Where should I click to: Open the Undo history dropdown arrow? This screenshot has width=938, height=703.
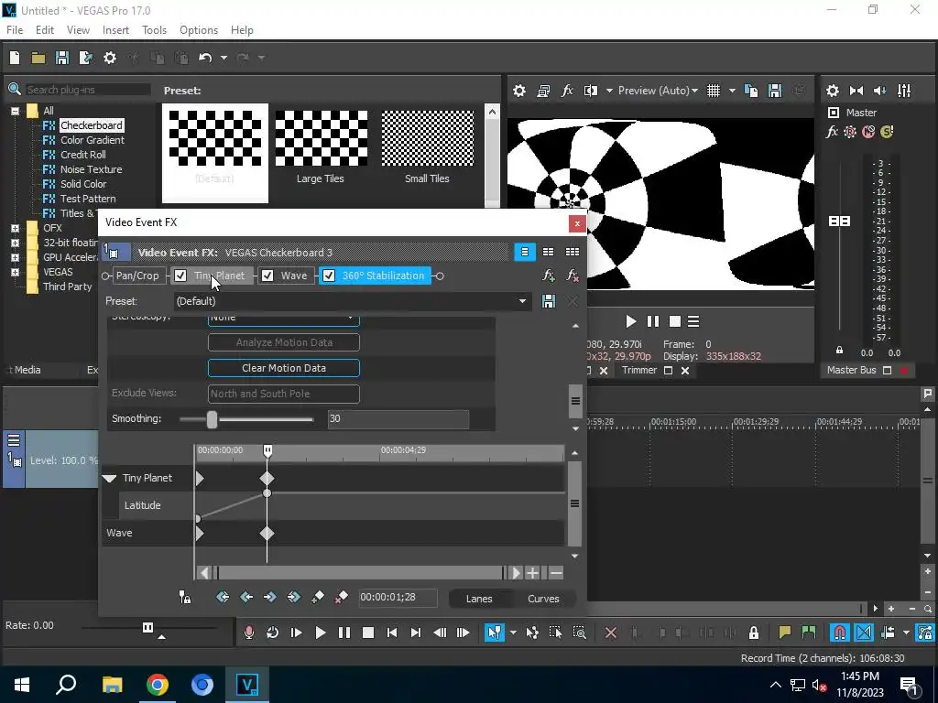tap(224, 58)
